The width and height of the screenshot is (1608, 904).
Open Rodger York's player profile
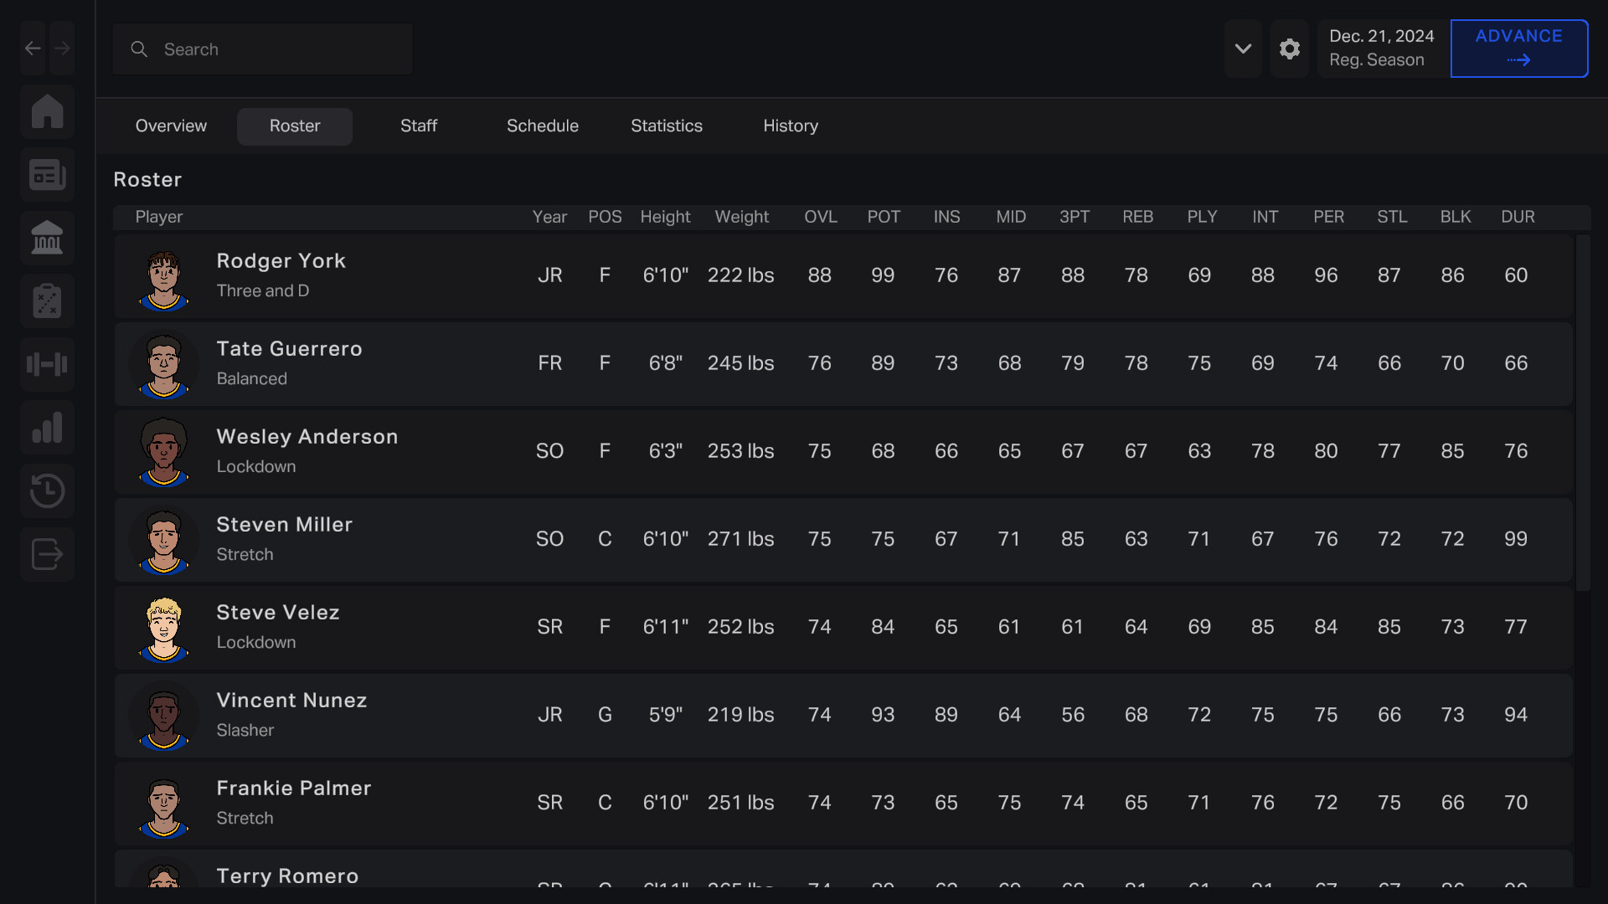pyautogui.click(x=281, y=261)
